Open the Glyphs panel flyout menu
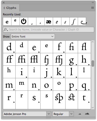Screen dimensions: 97x121 (x=93, y=8)
